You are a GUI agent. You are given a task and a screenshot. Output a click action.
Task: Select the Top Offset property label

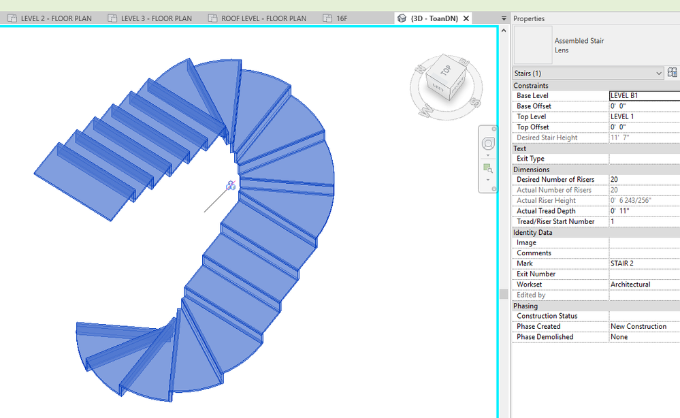coord(532,127)
